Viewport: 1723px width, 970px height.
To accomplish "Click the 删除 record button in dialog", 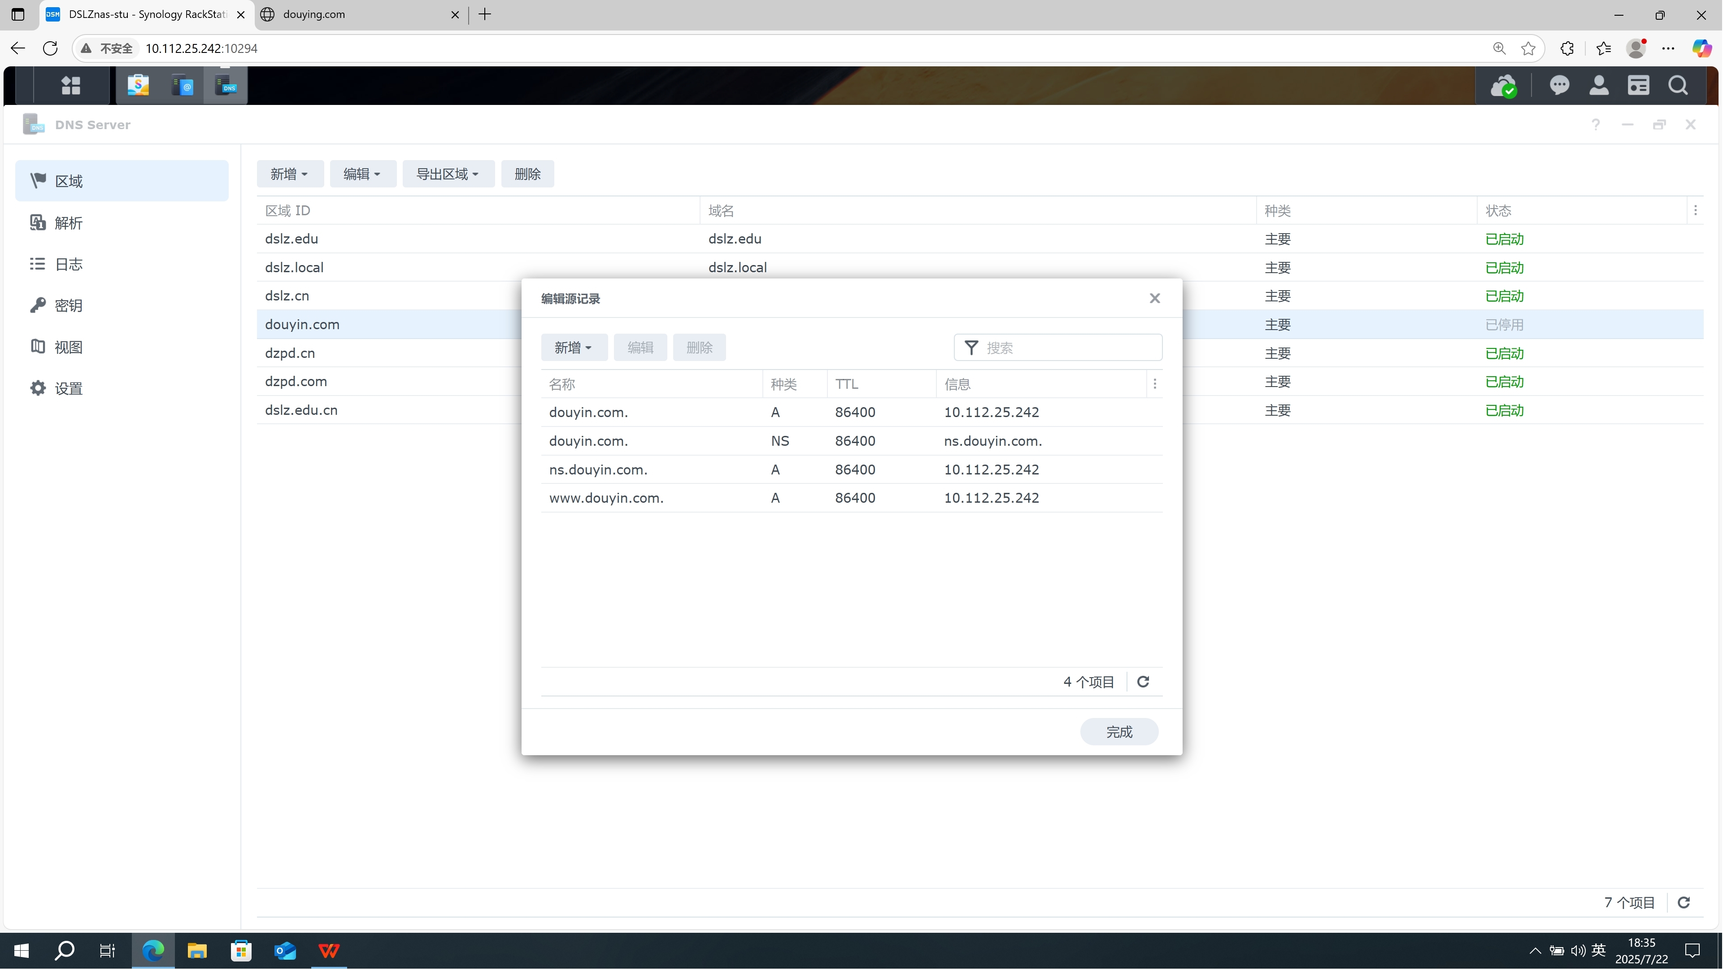I will [x=699, y=347].
